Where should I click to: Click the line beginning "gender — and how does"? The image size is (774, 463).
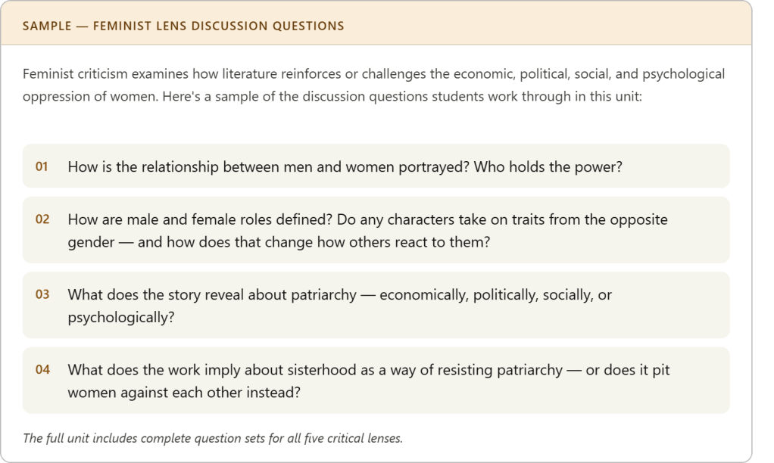point(278,241)
